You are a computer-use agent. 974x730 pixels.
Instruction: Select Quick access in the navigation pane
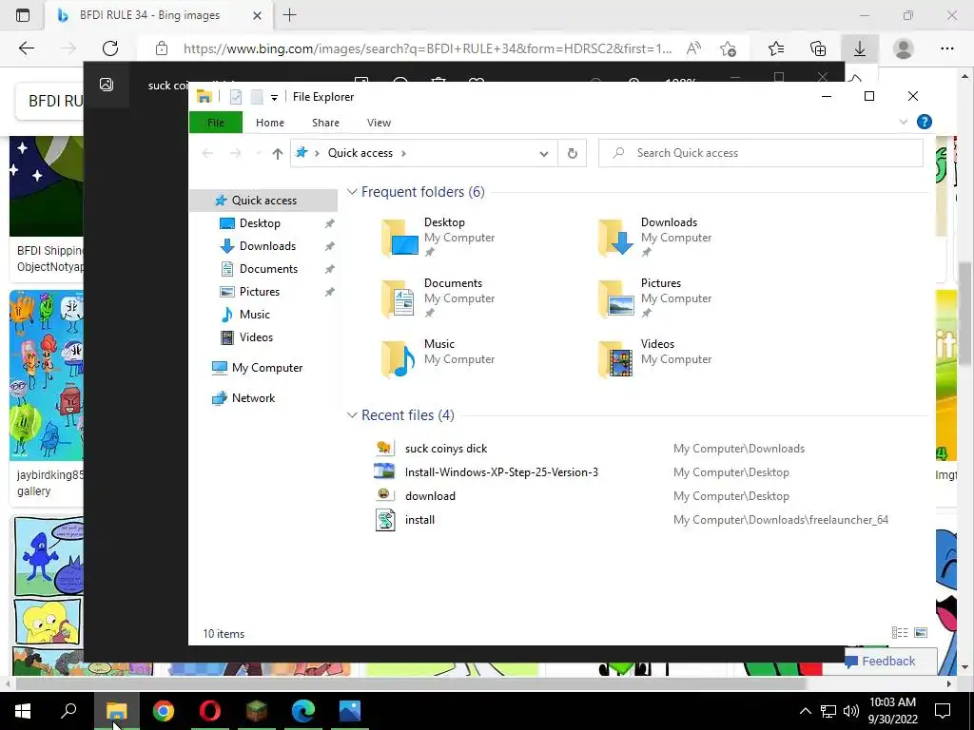click(263, 200)
